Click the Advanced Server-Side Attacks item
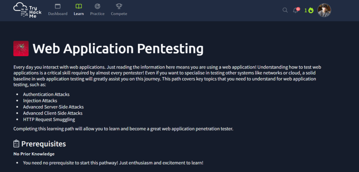Image resolution: width=359 pixels, height=172 pixels. [x=53, y=107]
